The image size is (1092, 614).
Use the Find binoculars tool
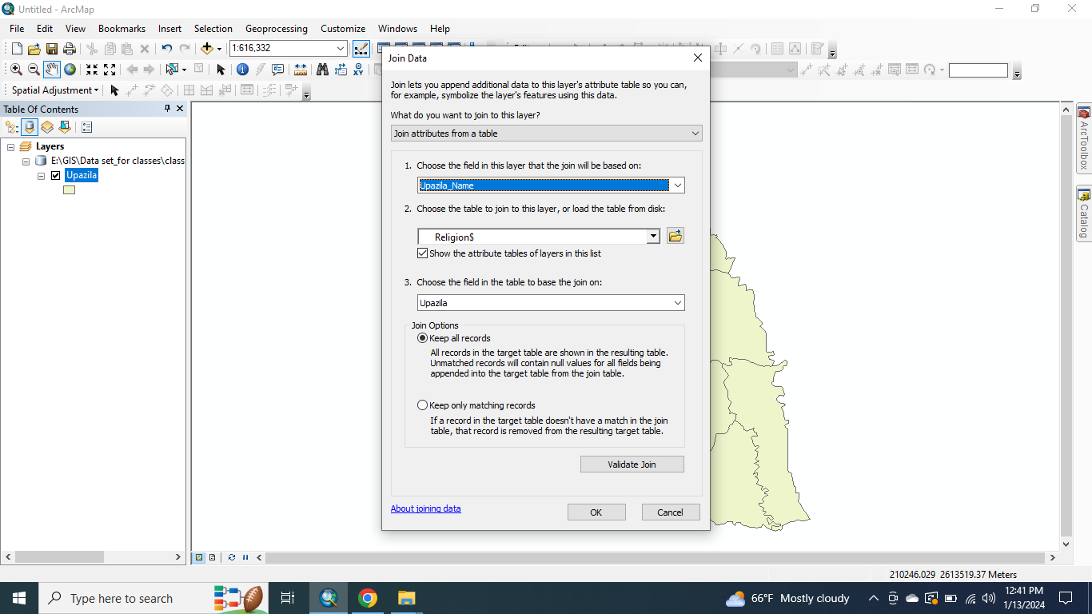[x=321, y=70]
